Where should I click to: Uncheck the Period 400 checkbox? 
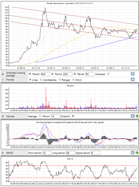pyautogui.click(x=30, y=74)
